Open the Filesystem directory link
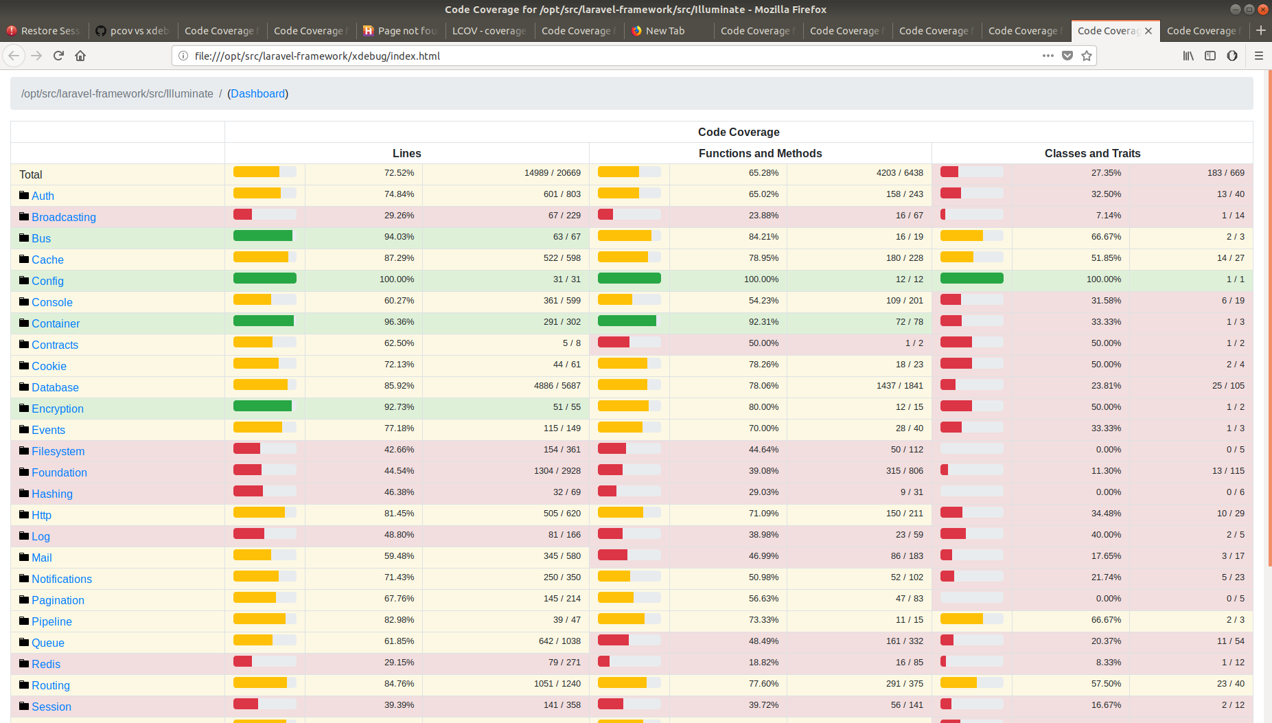The height and width of the screenshot is (723, 1272). pyautogui.click(x=58, y=451)
